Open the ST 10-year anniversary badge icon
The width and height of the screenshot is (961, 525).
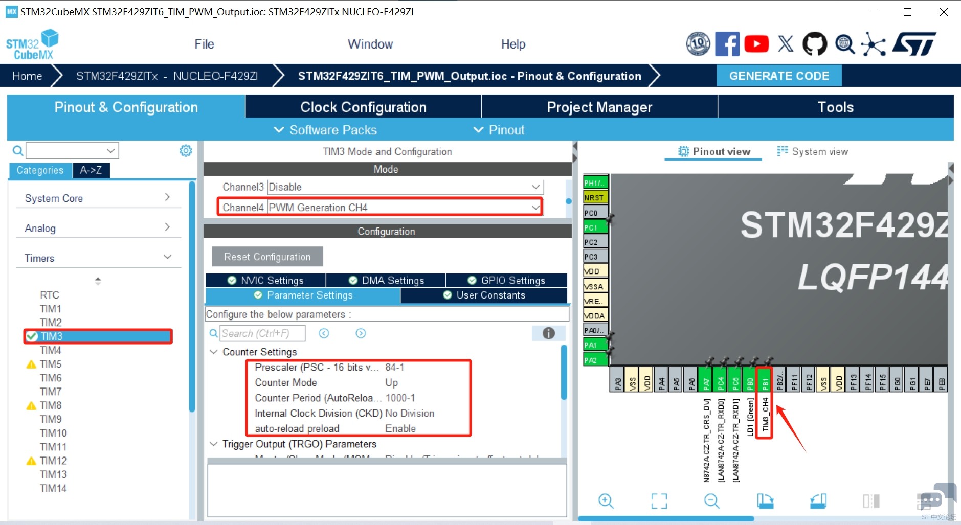click(x=698, y=44)
